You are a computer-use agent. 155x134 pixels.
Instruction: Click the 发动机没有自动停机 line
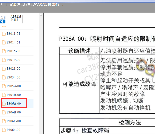click(125, 108)
